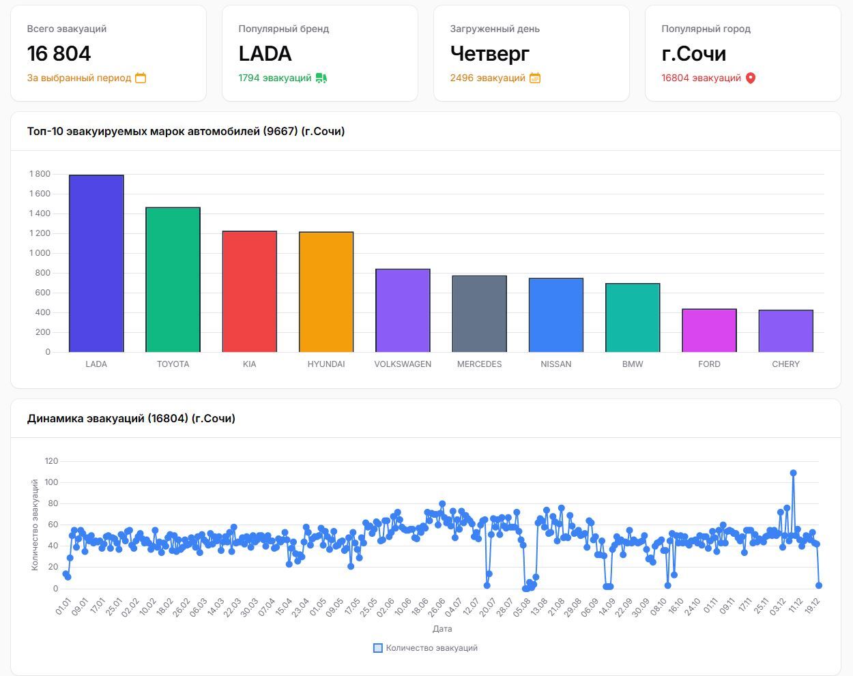The width and height of the screenshot is (853, 676).
Task: Select the teal BMW bar
Action: tap(633, 318)
